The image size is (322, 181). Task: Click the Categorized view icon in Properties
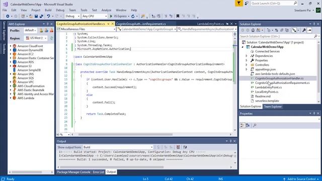click(243, 125)
